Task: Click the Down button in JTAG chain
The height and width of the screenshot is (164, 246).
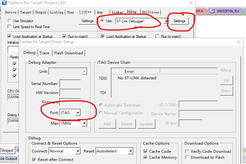Action: click(226, 91)
